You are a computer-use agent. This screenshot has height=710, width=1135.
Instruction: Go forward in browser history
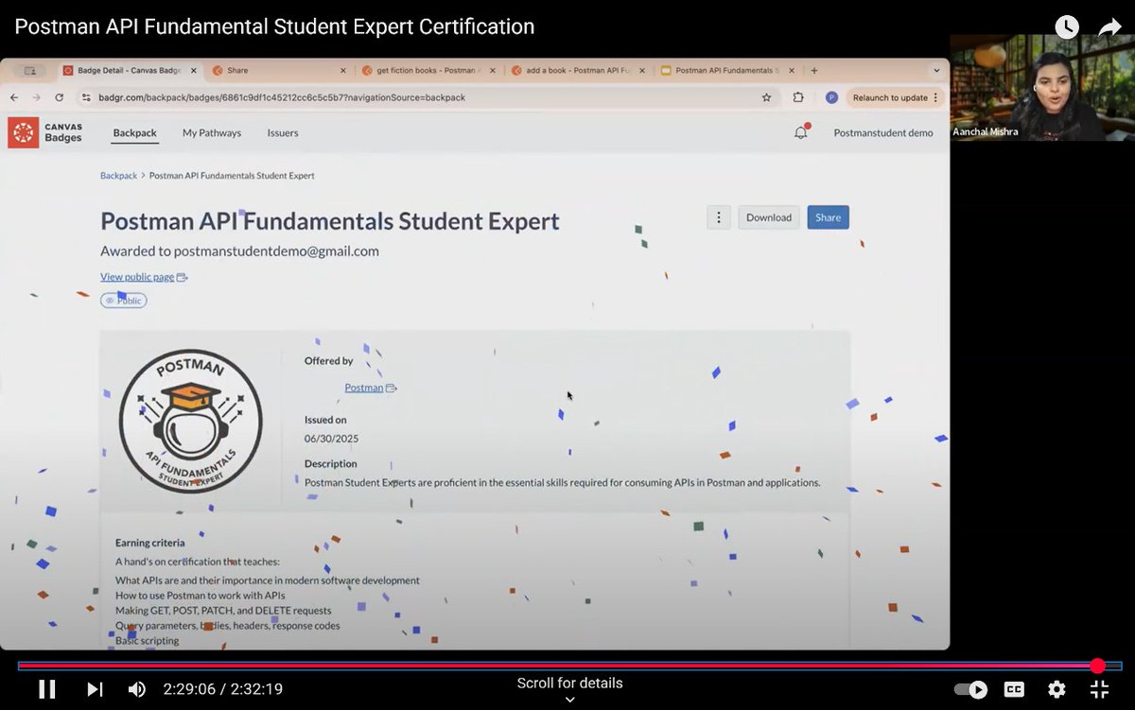pos(36,97)
